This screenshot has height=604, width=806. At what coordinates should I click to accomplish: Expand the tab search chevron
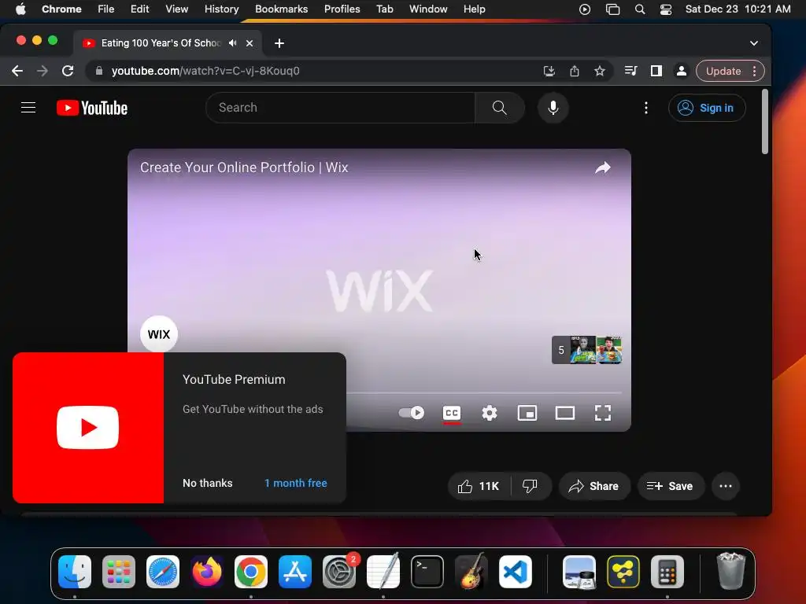point(753,43)
